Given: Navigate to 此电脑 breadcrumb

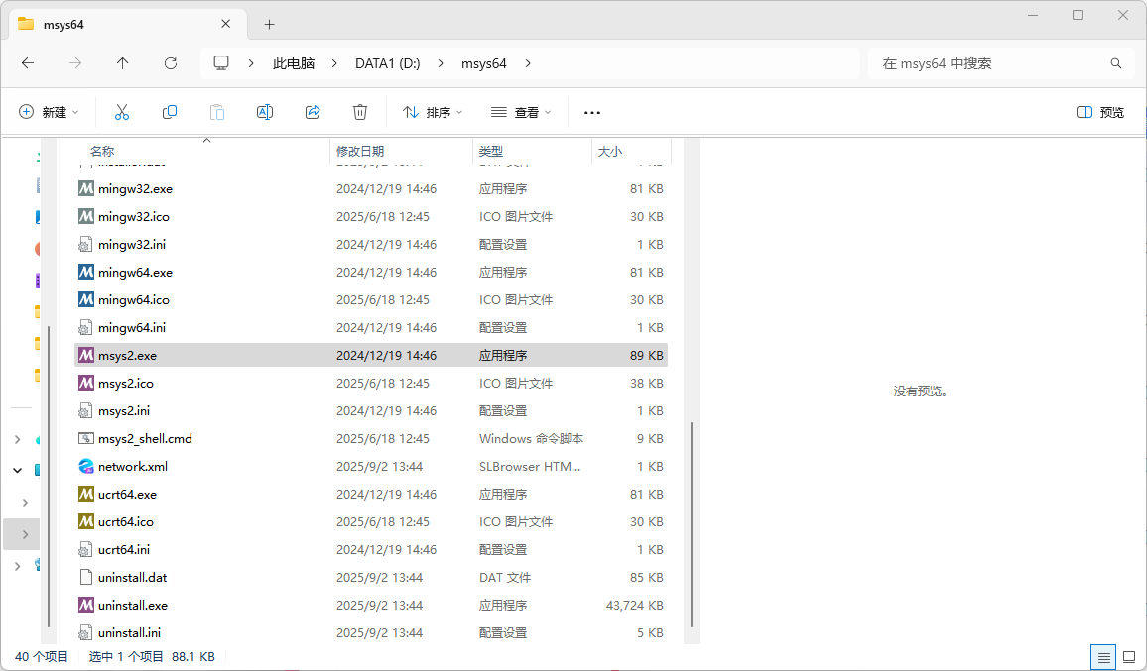Looking at the screenshot, I should [x=294, y=63].
